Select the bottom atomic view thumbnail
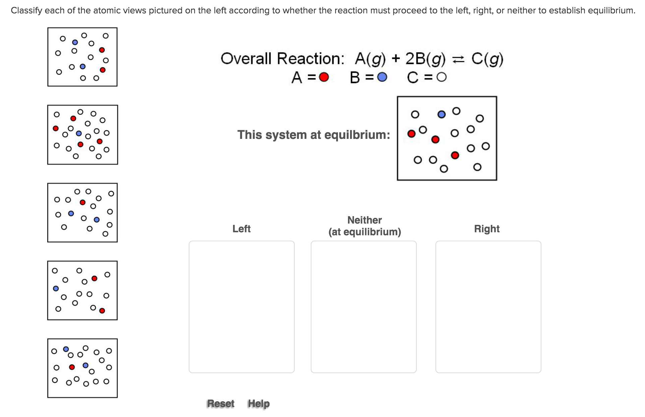 point(82,368)
